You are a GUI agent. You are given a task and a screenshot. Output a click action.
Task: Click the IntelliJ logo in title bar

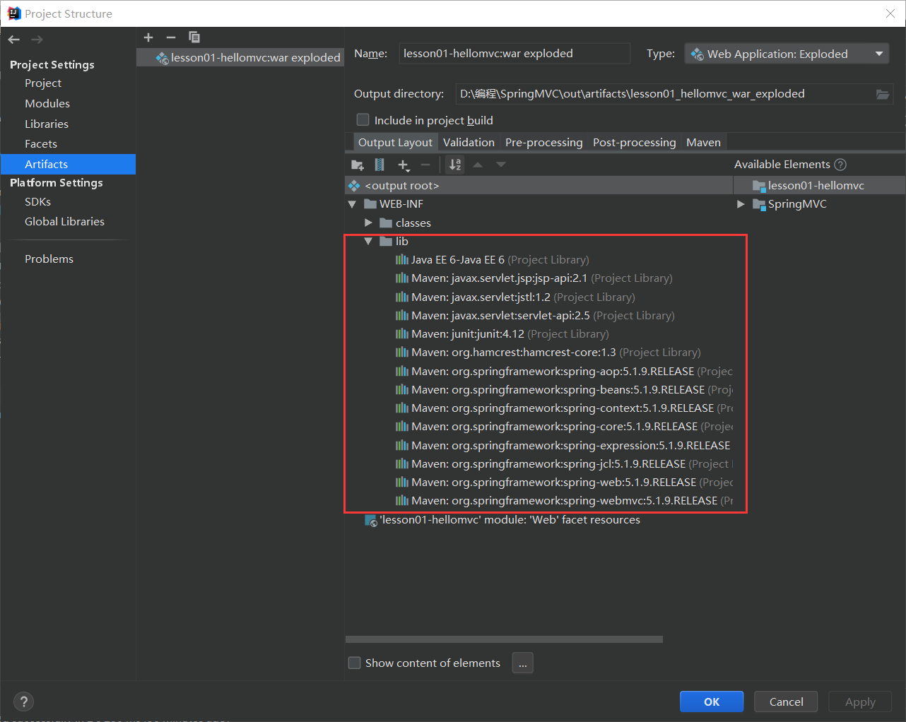[x=13, y=13]
